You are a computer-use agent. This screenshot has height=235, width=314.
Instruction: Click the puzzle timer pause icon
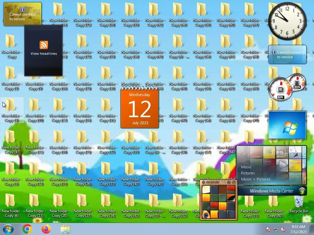(x=204, y=182)
